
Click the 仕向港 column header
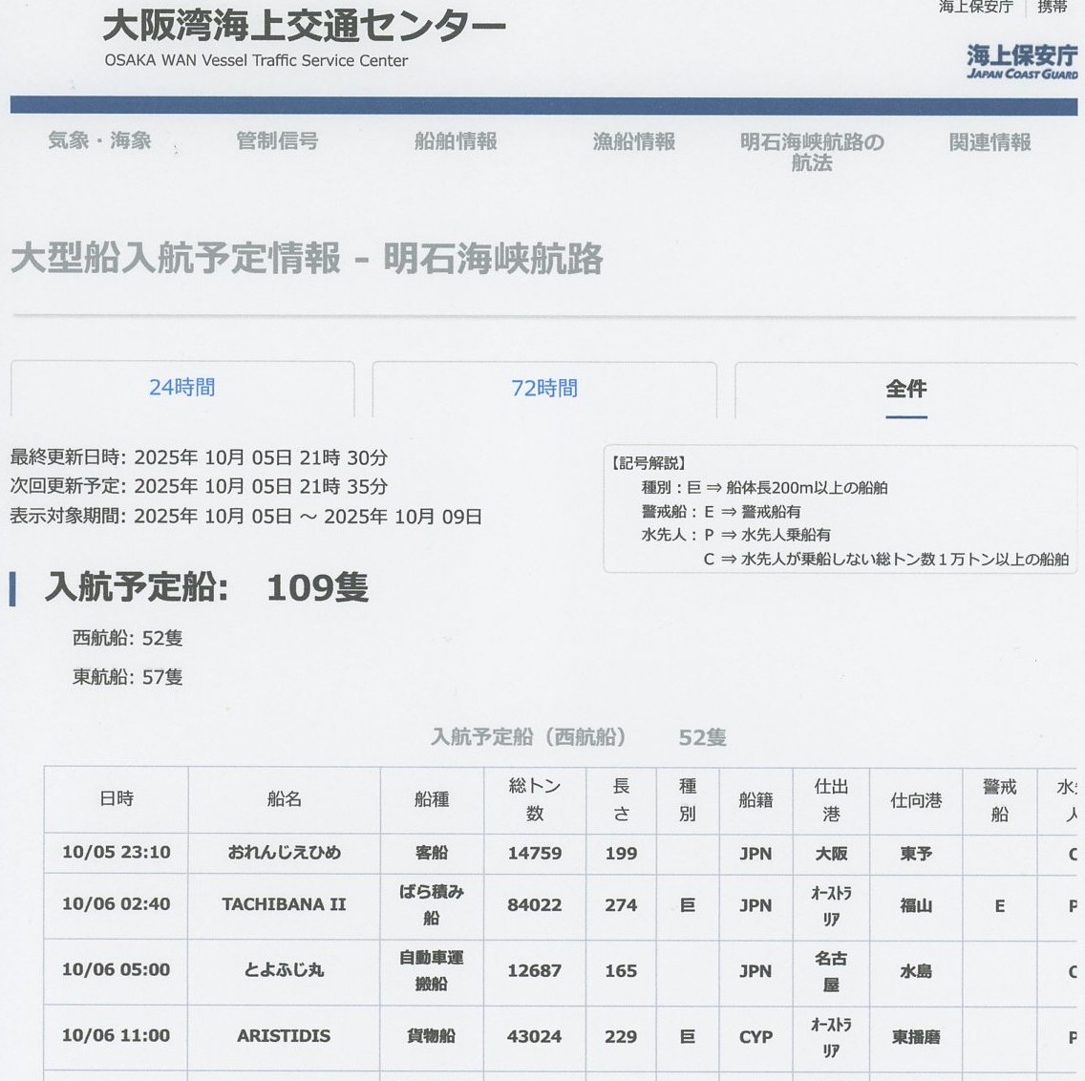[x=915, y=800]
